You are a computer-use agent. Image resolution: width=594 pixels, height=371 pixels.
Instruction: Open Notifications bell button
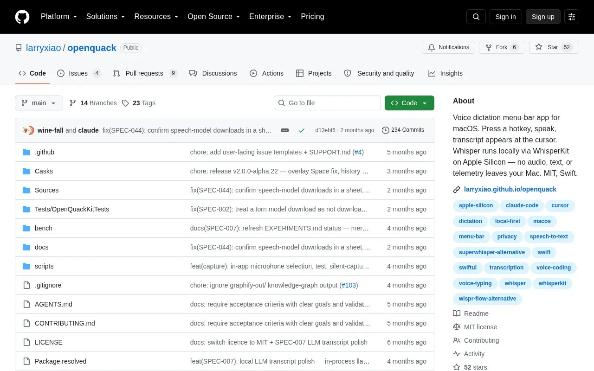(448, 47)
